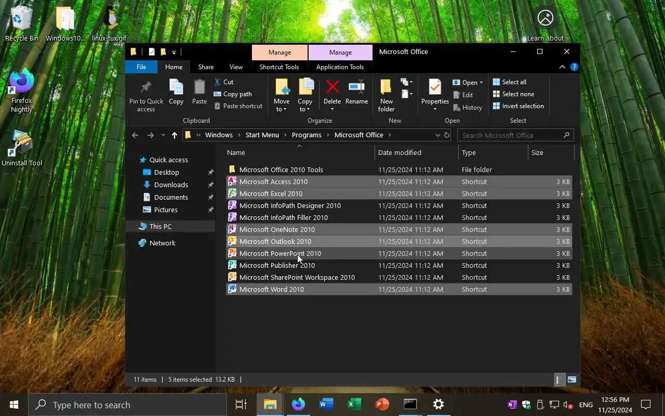The image size is (665, 416).
Task: Switch to the Share tab
Action: click(206, 67)
